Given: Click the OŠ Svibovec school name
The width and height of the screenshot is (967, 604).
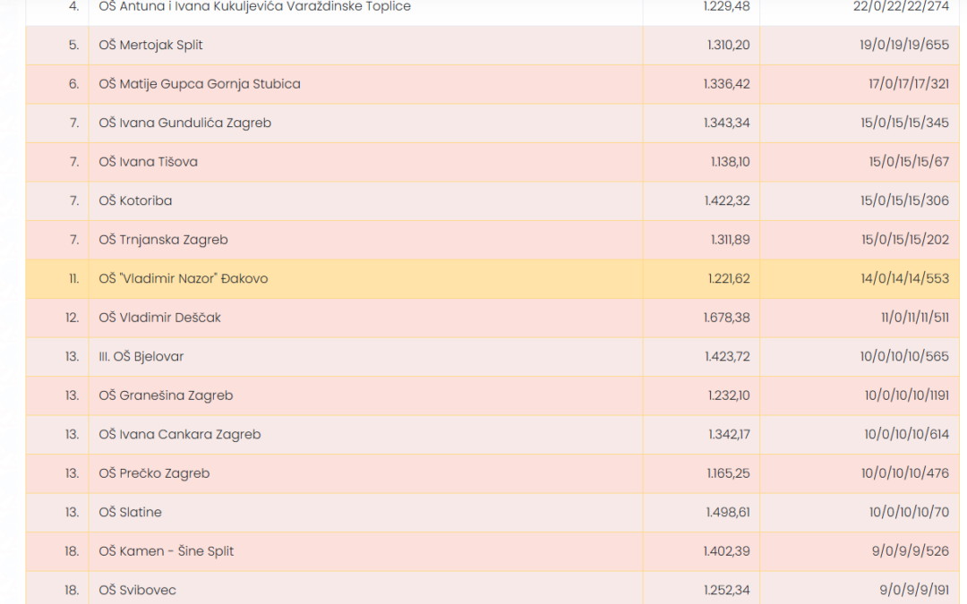Looking at the screenshot, I should pos(137,591).
